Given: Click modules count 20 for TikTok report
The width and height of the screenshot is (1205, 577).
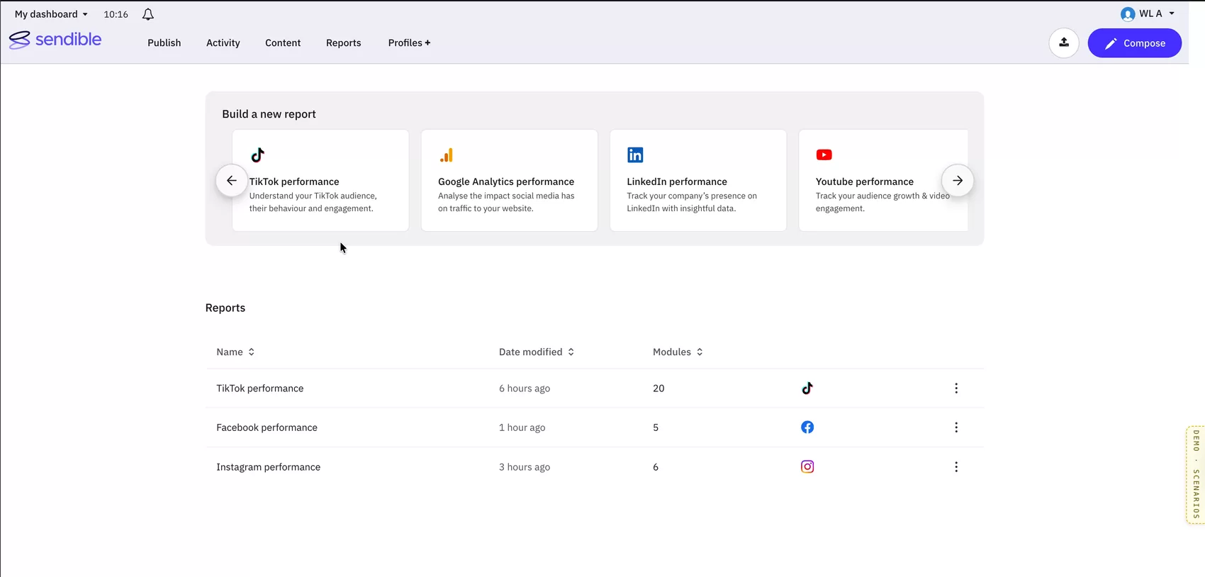Looking at the screenshot, I should point(658,388).
